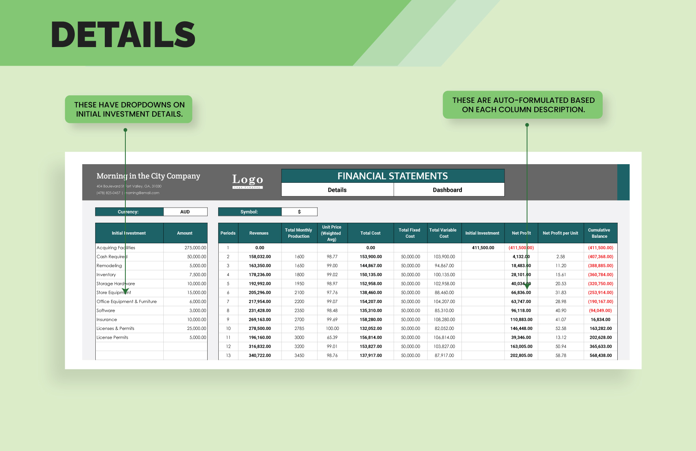
Task: Open the Currency dropdown showing AUD
Action: (x=185, y=211)
